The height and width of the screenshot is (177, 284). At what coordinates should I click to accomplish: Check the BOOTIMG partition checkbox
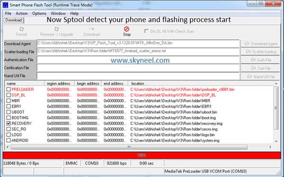[9, 118]
